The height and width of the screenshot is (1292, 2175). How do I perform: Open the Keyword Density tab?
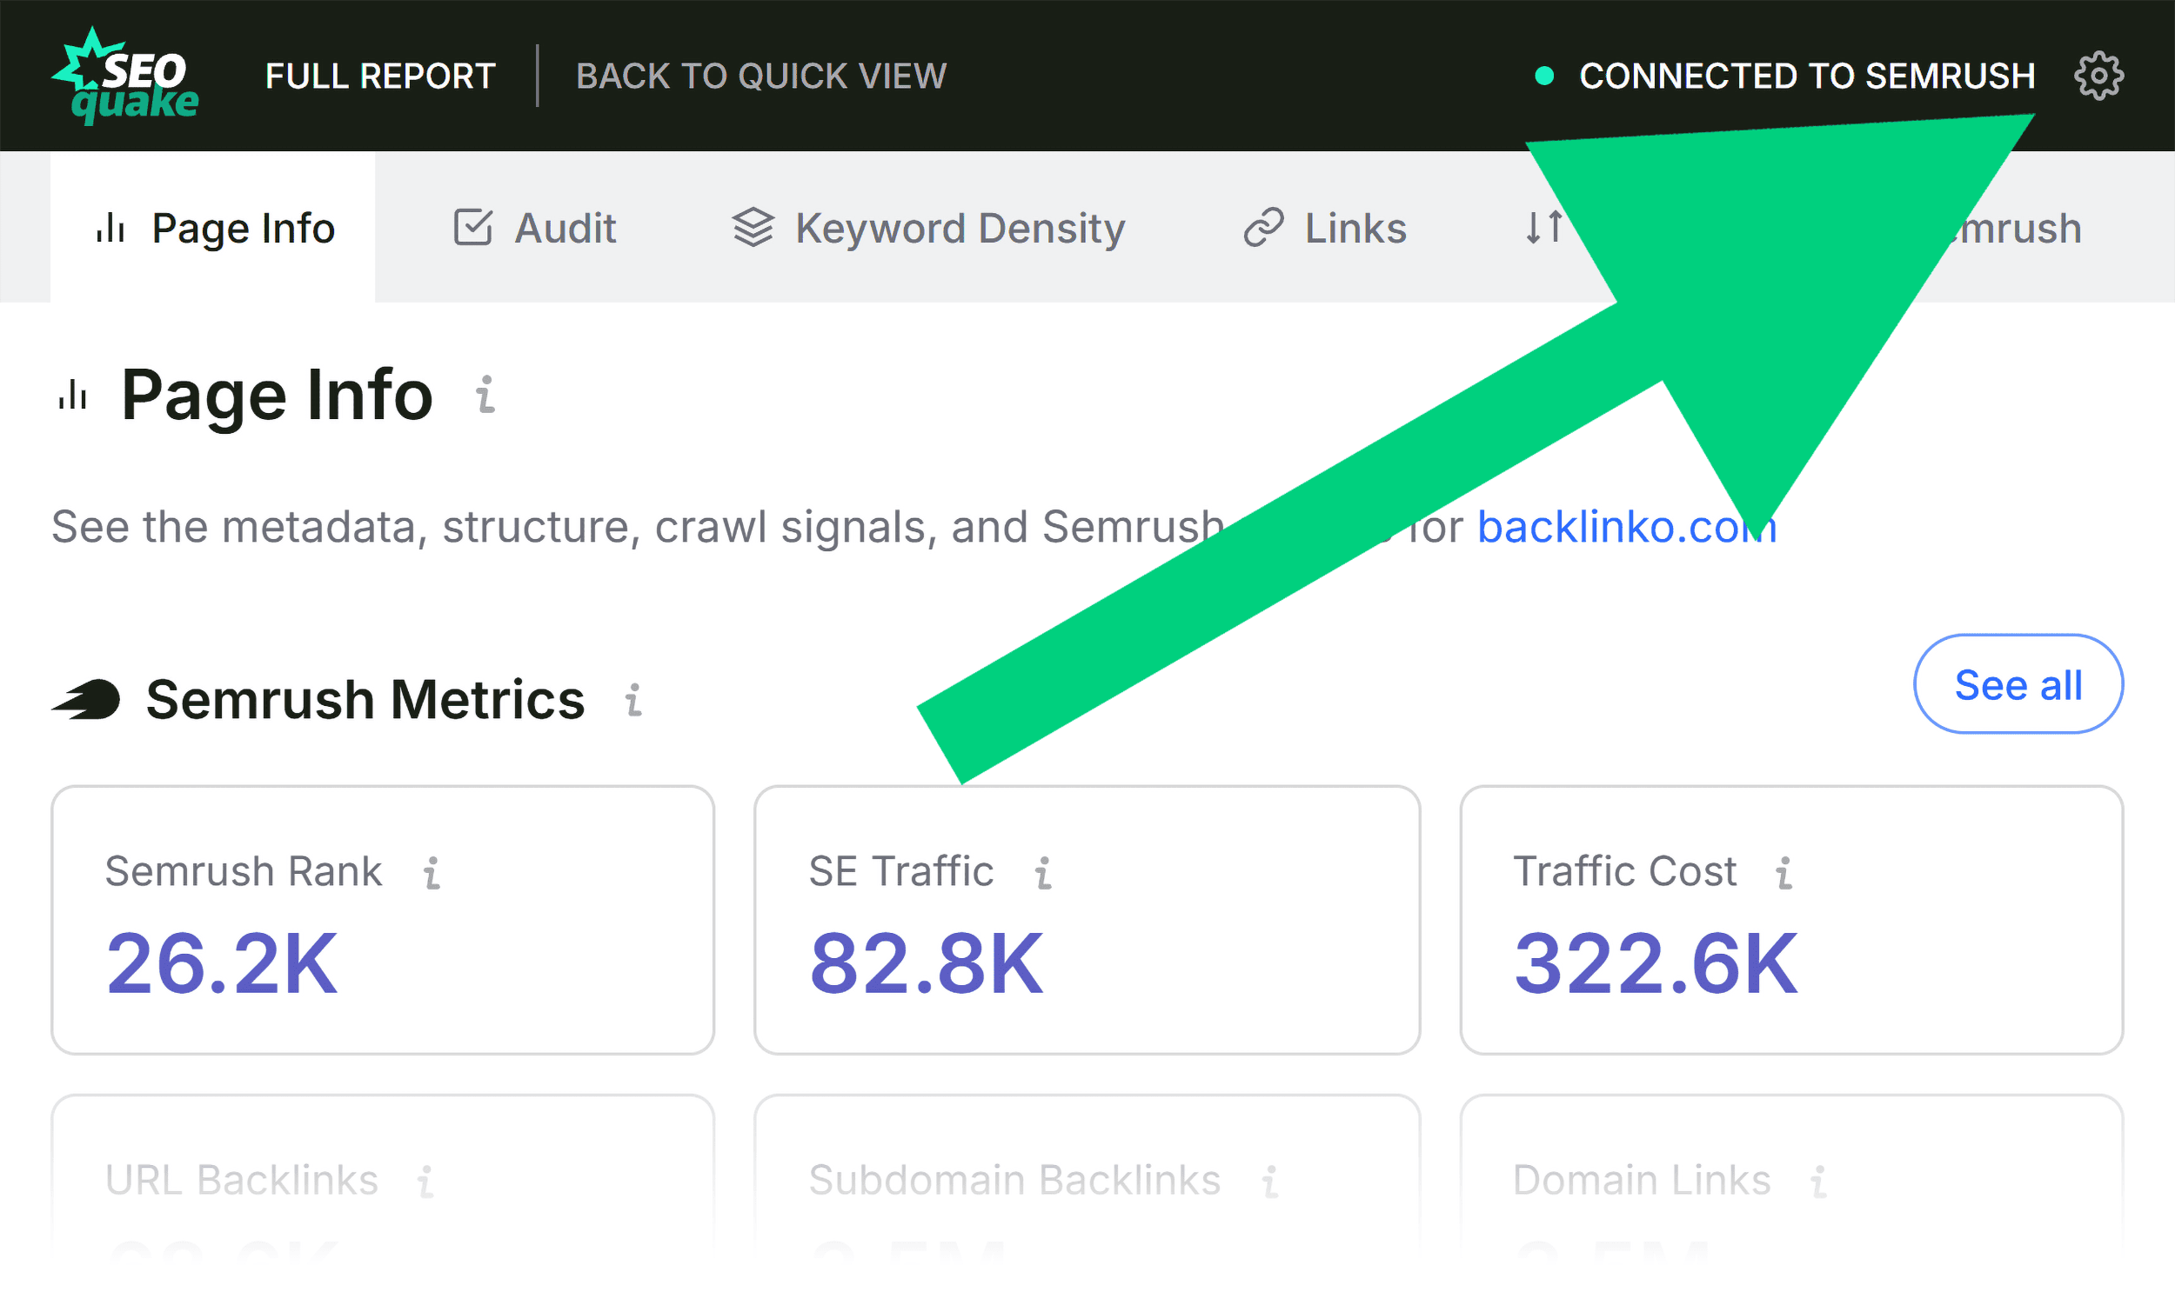tap(929, 228)
